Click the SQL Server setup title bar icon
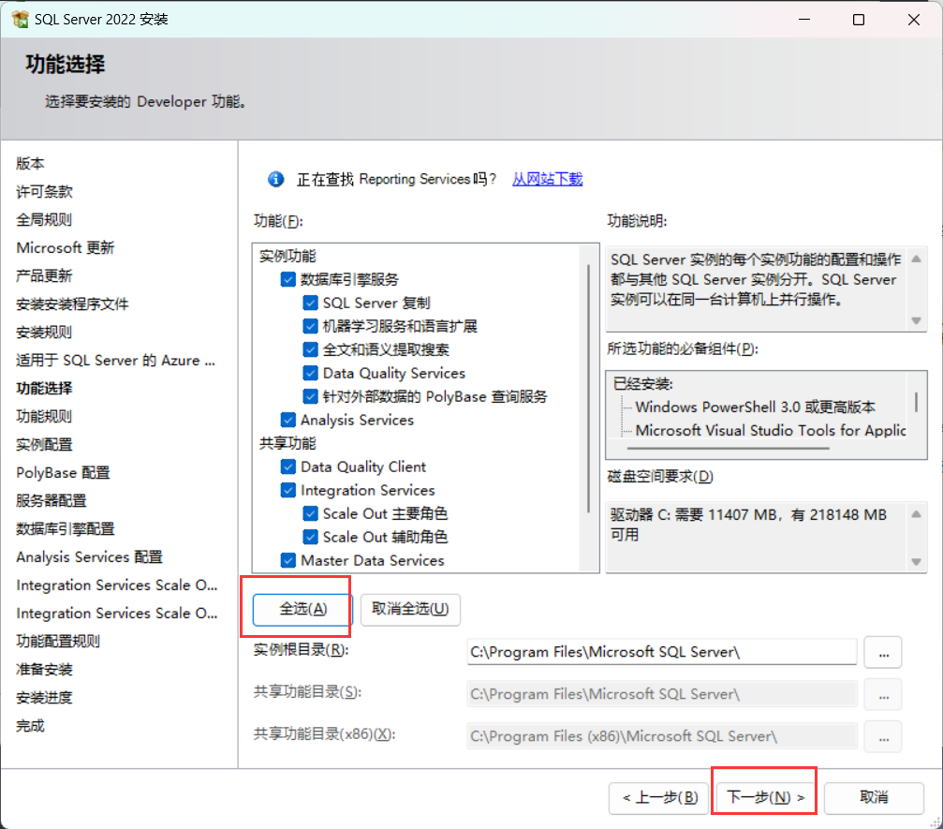The image size is (943, 829). [x=20, y=20]
